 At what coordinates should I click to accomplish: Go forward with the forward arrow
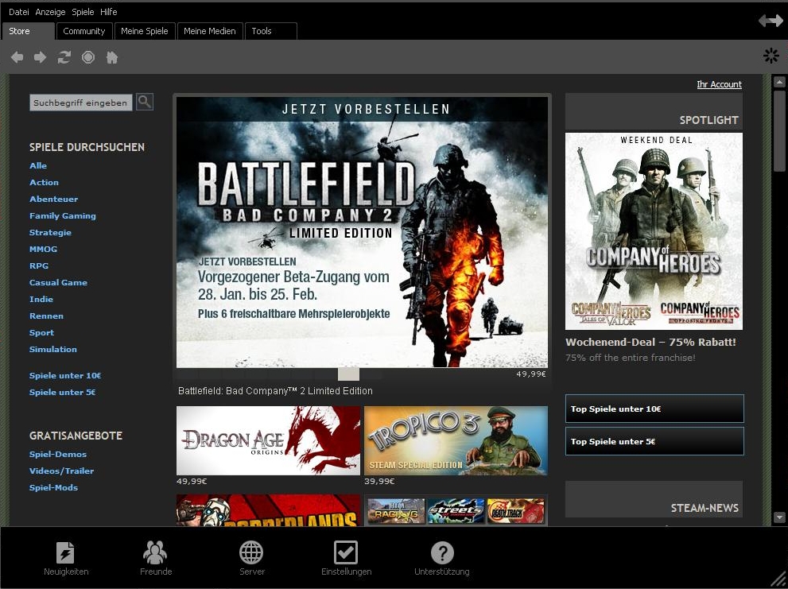[x=41, y=57]
